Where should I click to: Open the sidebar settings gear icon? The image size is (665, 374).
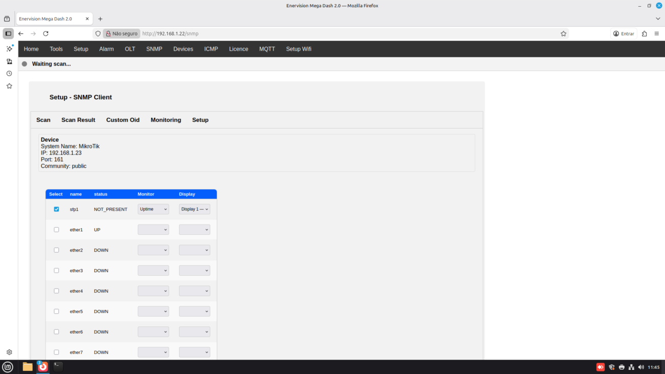[x=9, y=353]
